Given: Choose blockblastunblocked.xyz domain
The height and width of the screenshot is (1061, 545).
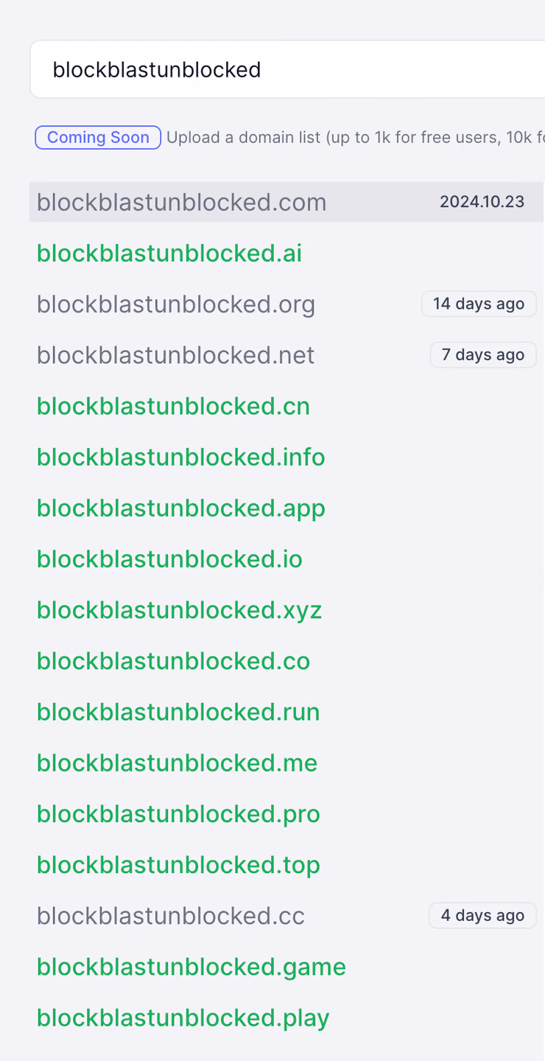Looking at the screenshot, I should [180, 610].
